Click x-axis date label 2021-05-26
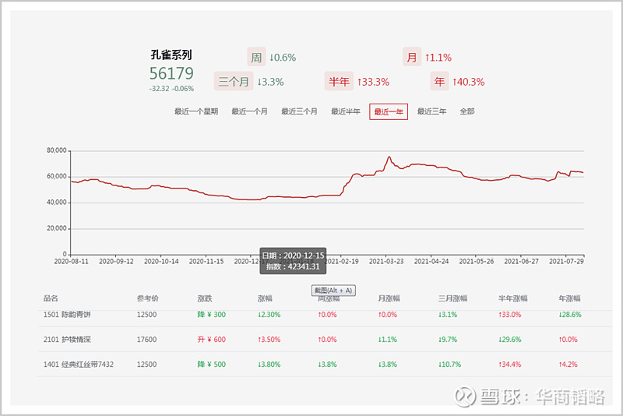The height and width of the screenshot is (416, 623). tap(477, 262)
